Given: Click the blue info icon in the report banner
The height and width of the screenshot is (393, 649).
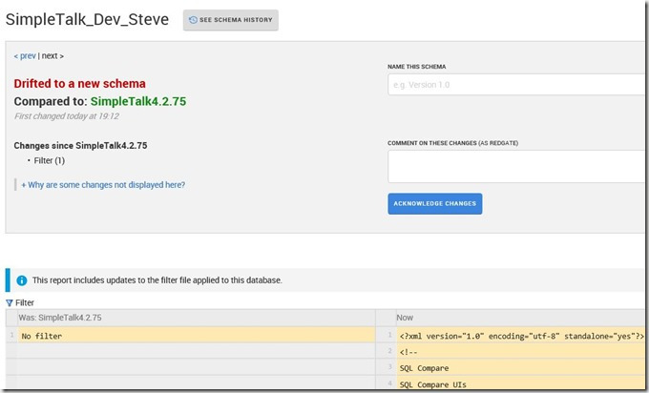Looking at the screenshot, I should pyautogui.click(x=22, y=280).
